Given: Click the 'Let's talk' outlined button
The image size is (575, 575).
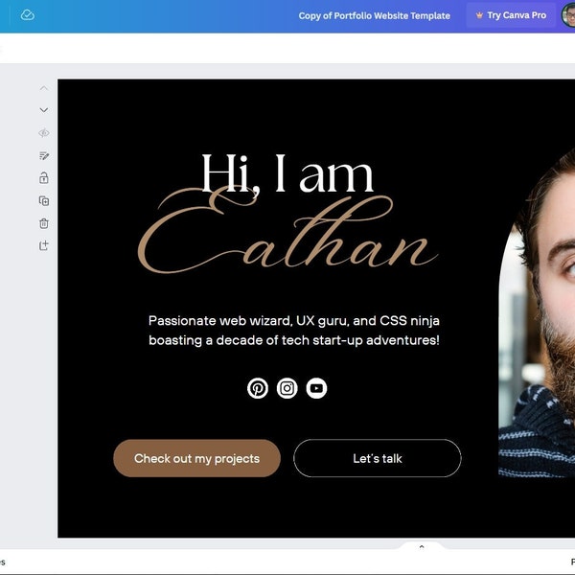Looking at the screenshot, I should pyautogui.click(x=378, y=458).
